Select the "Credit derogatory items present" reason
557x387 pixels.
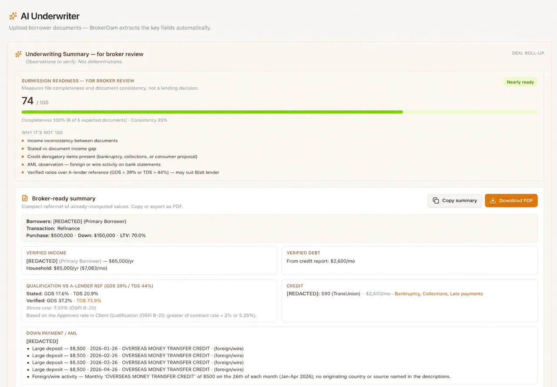(112, 157)
